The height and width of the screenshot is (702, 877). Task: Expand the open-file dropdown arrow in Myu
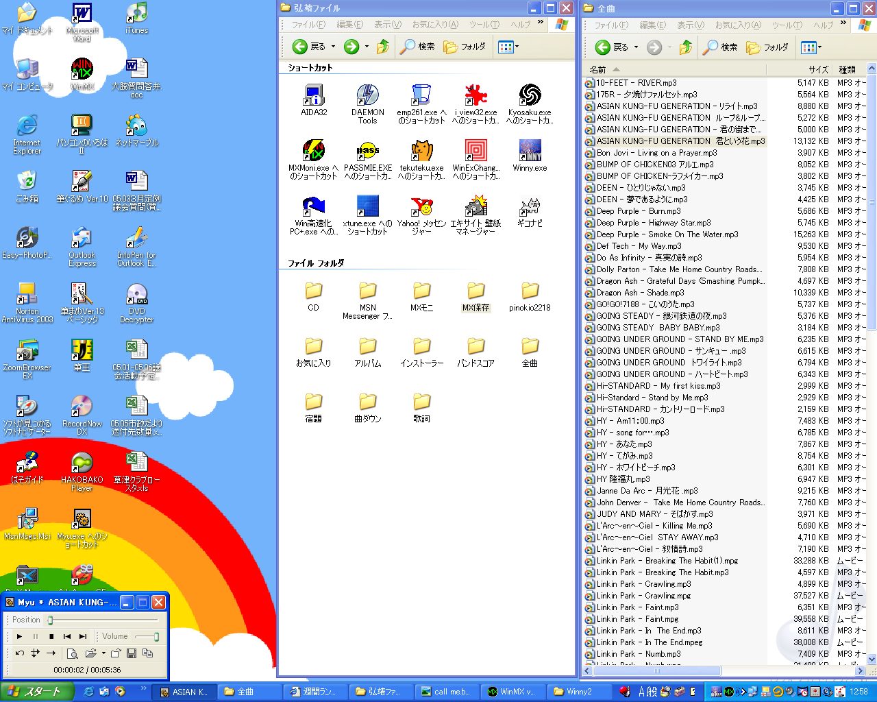pos(103,653)
